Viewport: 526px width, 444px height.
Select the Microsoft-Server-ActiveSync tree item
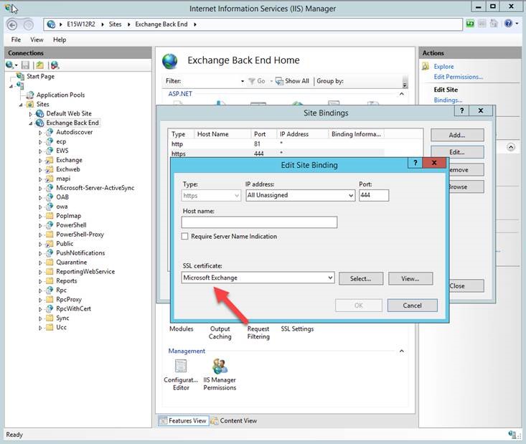click(95, 188)
